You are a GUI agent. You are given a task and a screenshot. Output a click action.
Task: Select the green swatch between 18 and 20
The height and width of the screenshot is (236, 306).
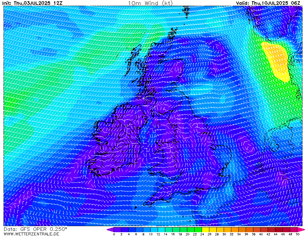point(183,230)
